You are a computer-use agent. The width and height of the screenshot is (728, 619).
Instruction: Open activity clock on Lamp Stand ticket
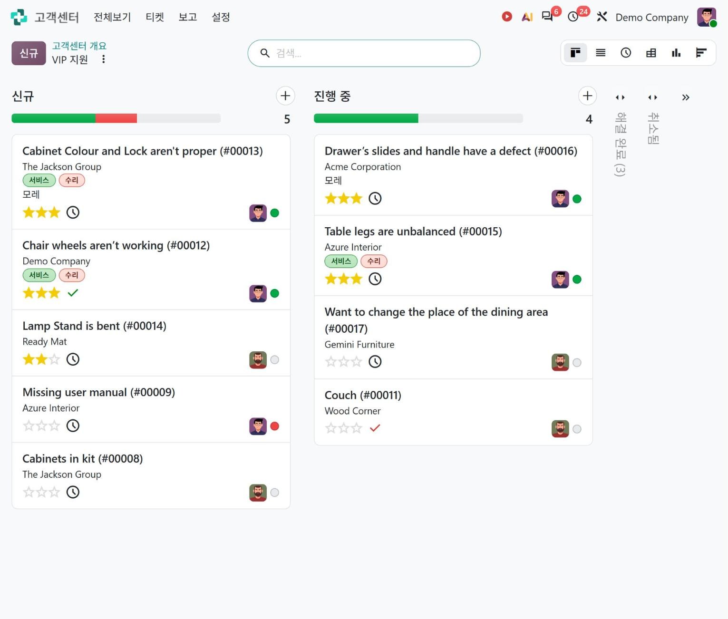click(x=73, y=359)
